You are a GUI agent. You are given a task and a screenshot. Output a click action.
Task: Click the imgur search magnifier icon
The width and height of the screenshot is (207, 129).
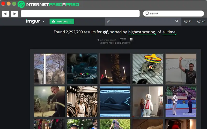coord(177,21)
